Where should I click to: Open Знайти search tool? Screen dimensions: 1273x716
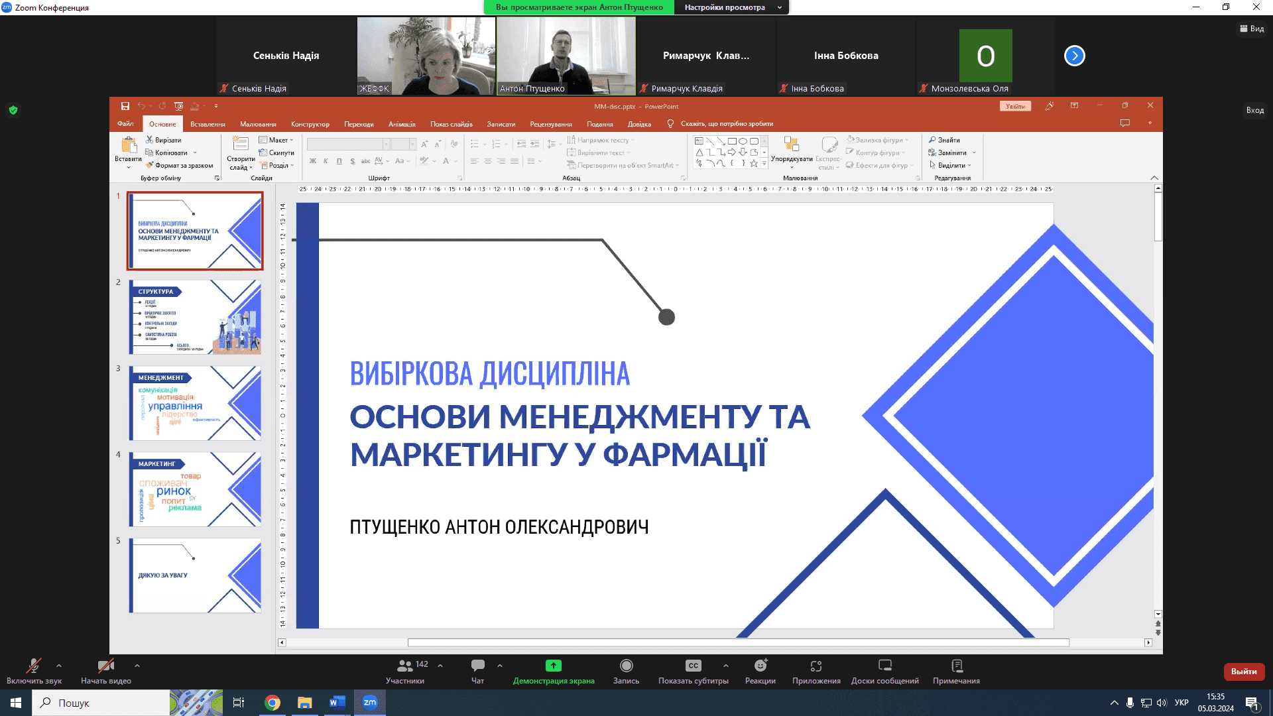(x=945, y=140)
